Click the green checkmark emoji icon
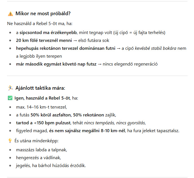 (10, 98)
